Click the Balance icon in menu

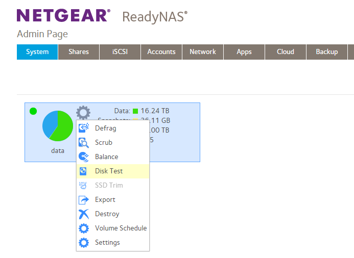tap(84, 157)
